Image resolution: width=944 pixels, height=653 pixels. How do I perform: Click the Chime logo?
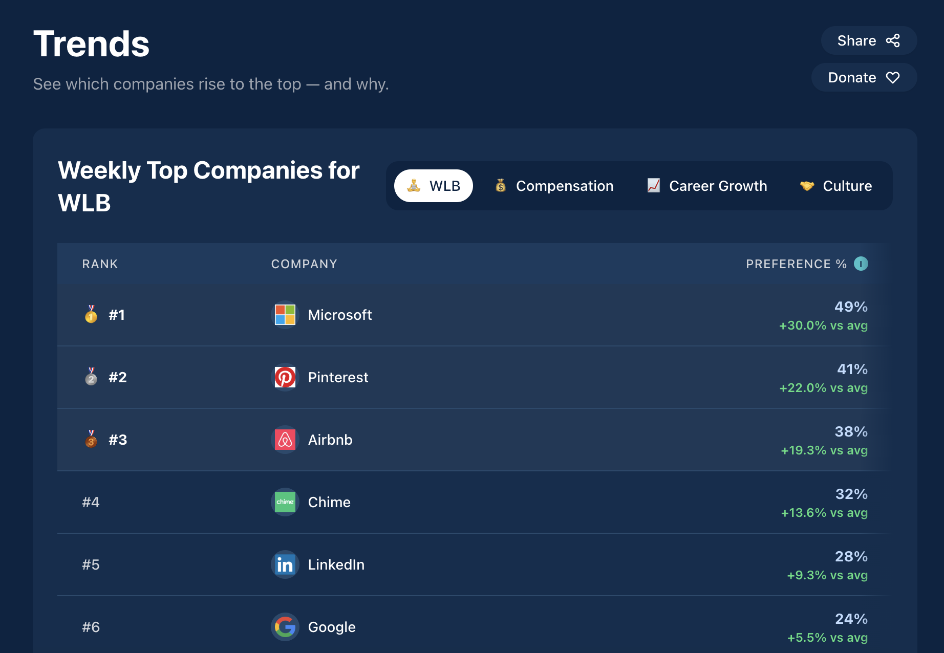click(285, 502)
